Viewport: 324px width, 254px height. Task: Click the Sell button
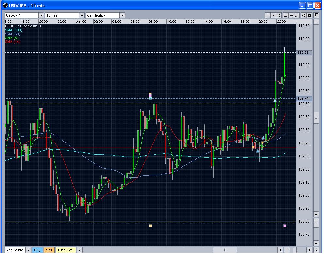[49, 250]
